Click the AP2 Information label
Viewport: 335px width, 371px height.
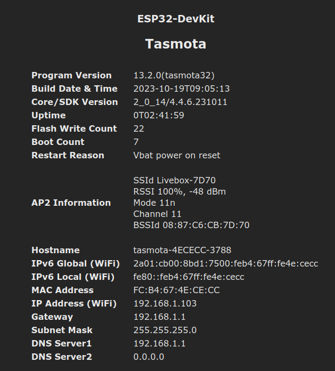click(71, 203)
